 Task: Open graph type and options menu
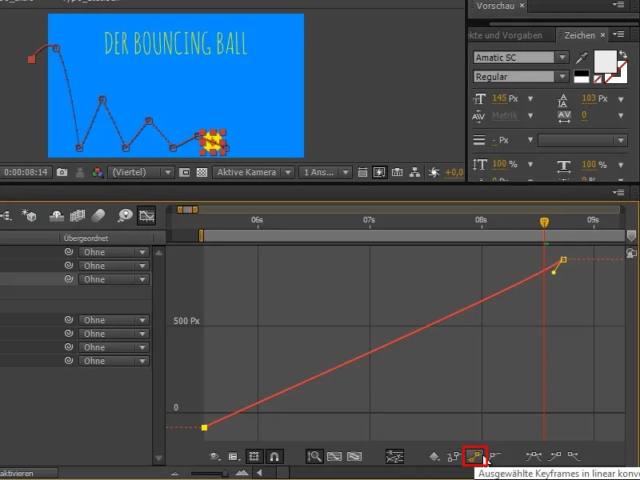coord(234,456)
